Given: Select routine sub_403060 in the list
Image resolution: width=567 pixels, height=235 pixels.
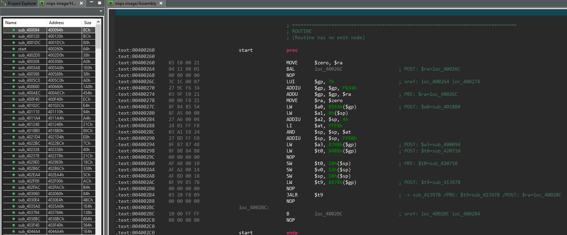Looking at the screenshot, I should (x=49, y=194).
